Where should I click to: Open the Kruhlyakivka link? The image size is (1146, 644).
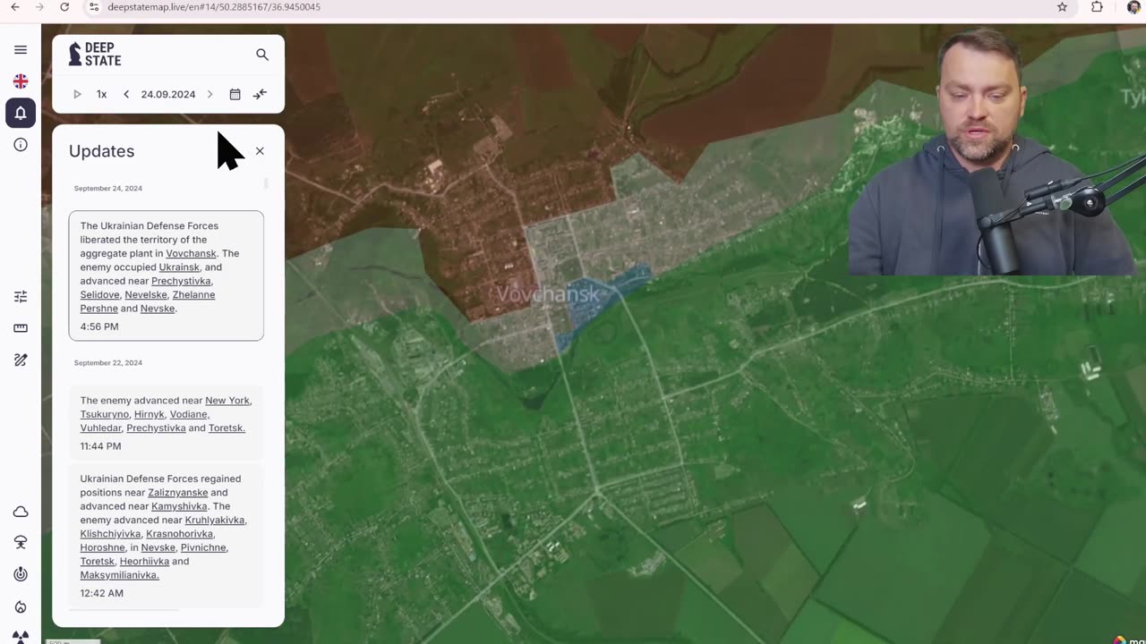click(215, 520)
